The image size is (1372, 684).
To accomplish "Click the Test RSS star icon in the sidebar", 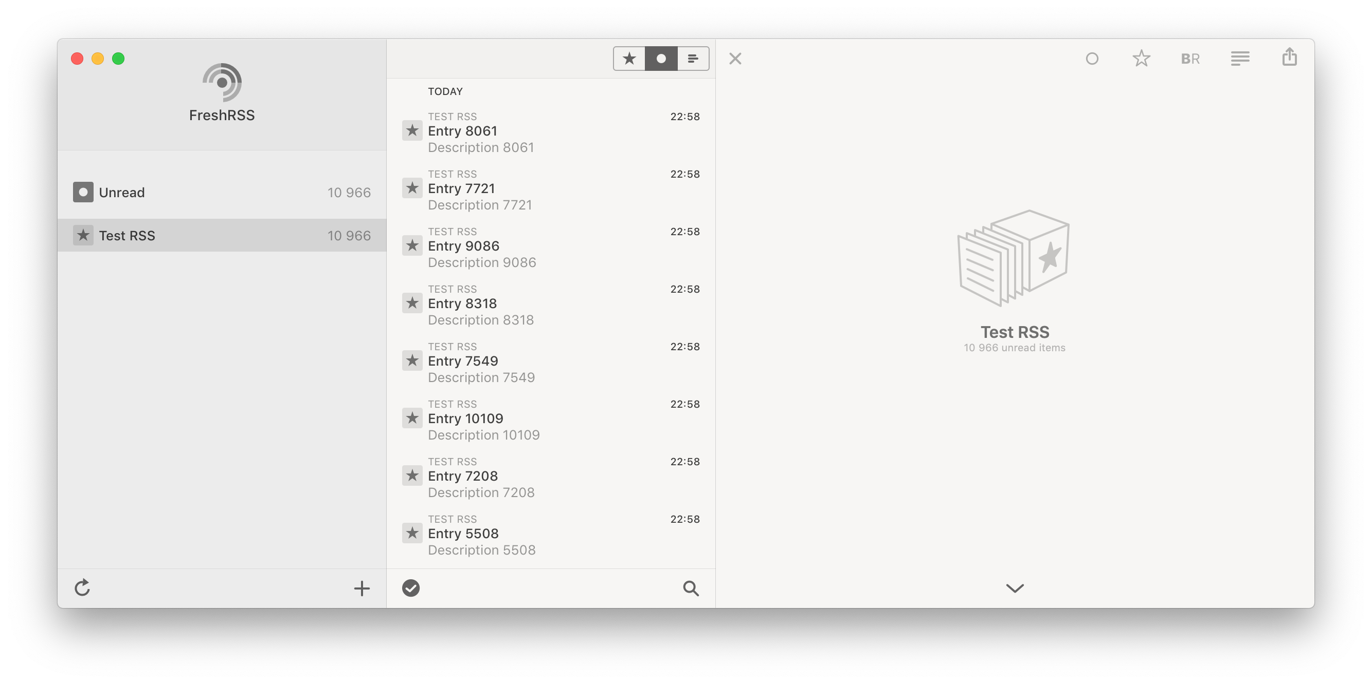I will coord(83,236).
